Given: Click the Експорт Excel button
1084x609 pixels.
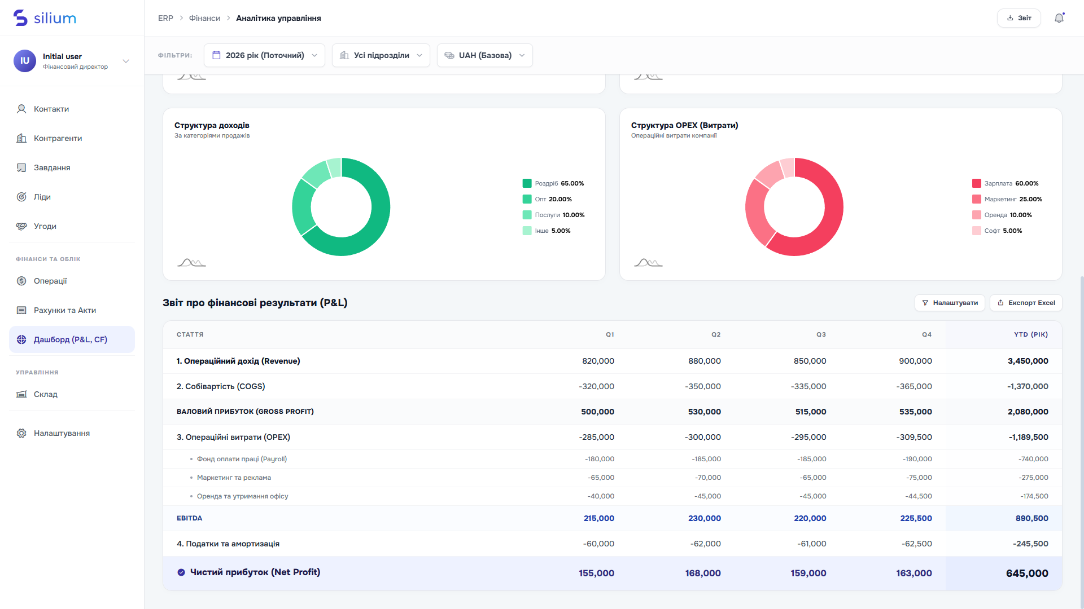Looking at the screenshot, I should [1026, 303].
